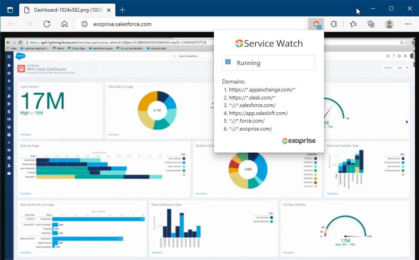
Task: Open the Salesforce app launcher grid icon
Action: click(x=388, y=56)
